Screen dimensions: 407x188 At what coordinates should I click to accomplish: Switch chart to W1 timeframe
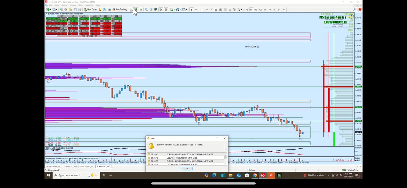pos(279,9)
